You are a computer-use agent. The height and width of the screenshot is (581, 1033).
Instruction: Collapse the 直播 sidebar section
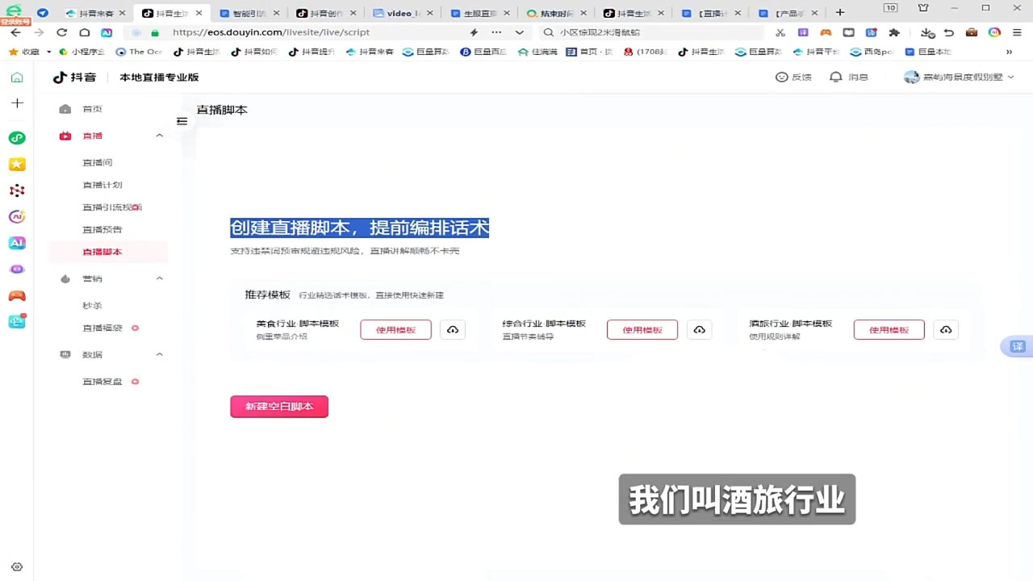pyautogui.click(x=159, y=136)
